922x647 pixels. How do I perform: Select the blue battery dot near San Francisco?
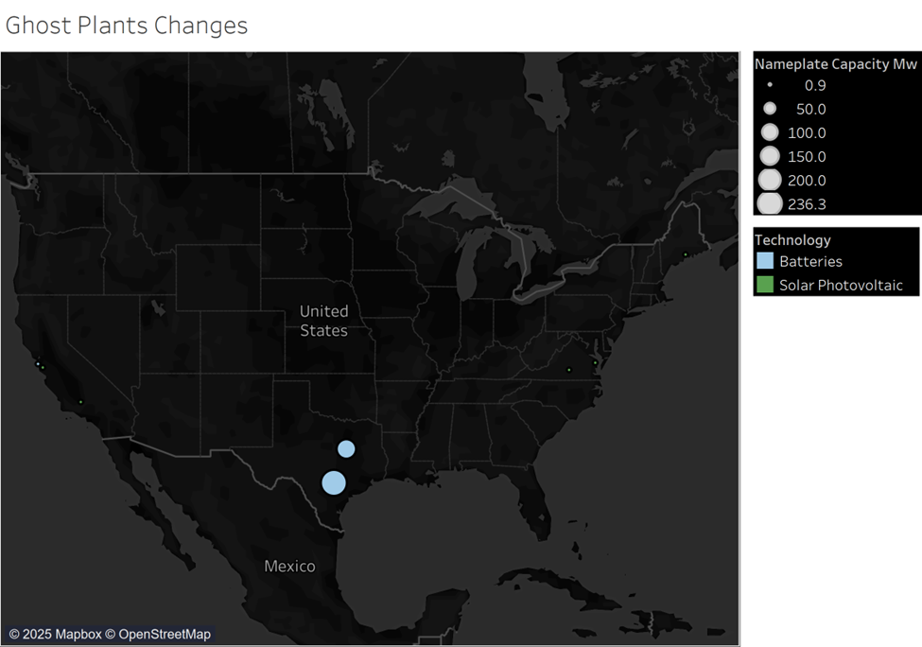(37, 363)
